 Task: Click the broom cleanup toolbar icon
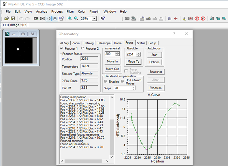click(184, 19)
